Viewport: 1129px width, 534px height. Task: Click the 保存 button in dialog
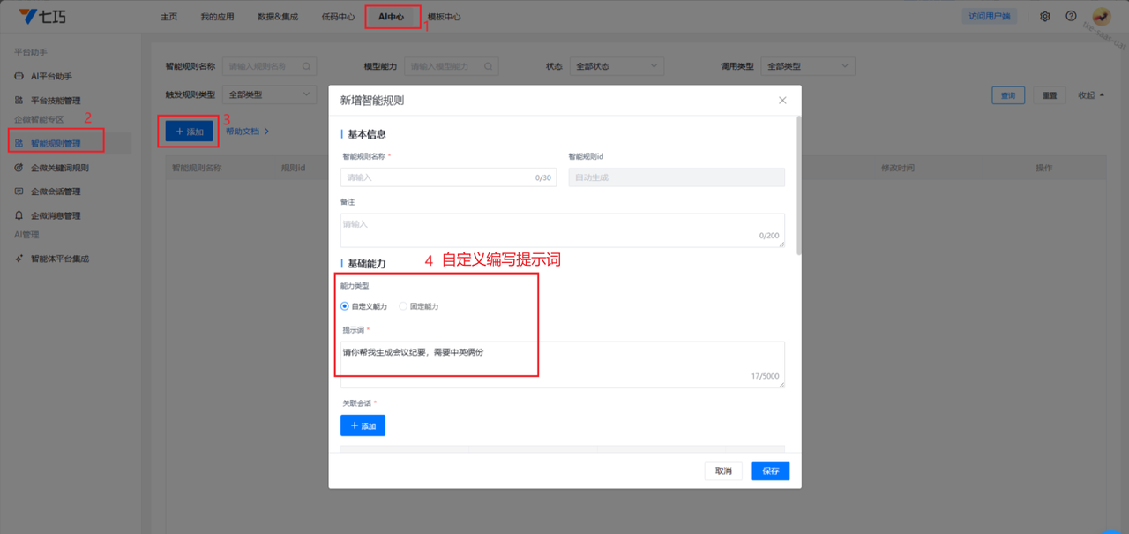[770, 471]
